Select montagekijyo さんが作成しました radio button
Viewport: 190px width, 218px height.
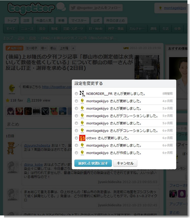point(76,153)
